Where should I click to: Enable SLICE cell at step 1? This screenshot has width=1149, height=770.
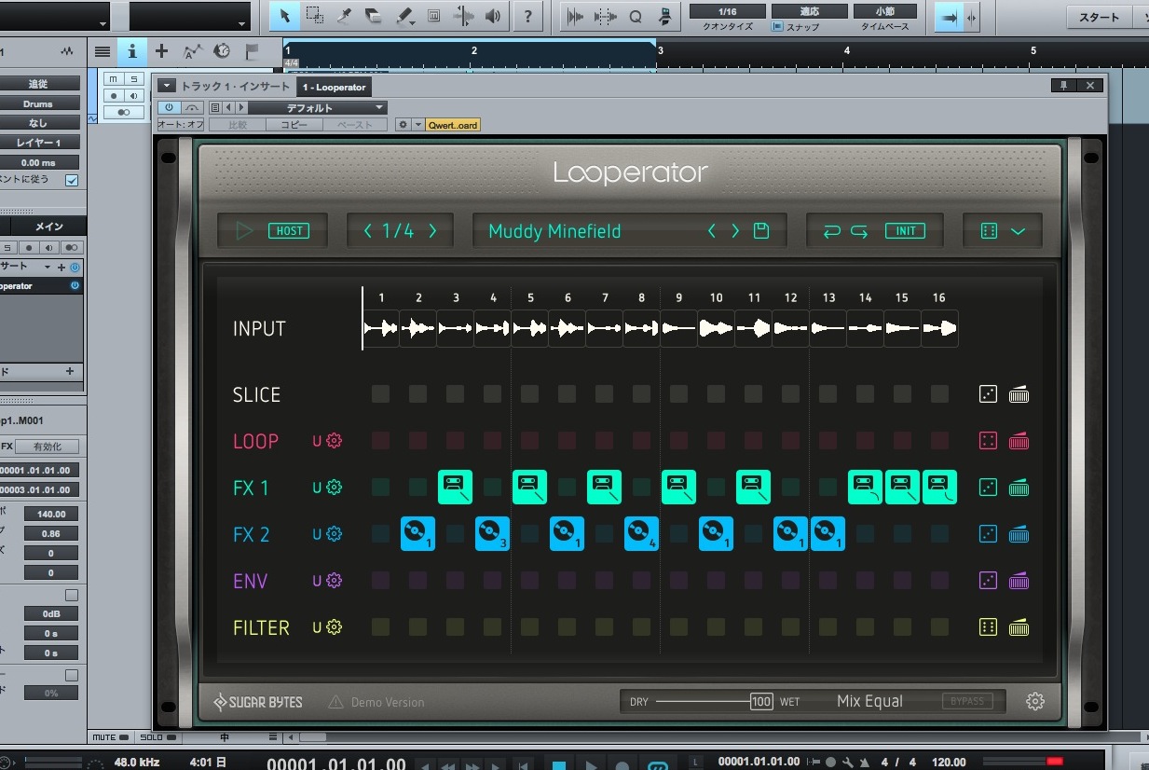[x=380, y=394]
